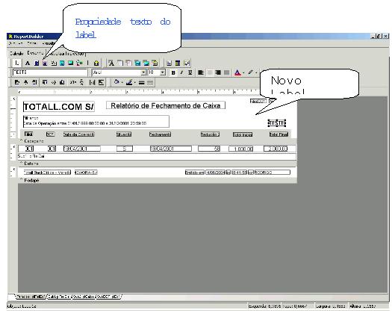Select the 'Fechamento' column header label
Image resolution: width=392 pixels, height=313 pixels.
click(x=160, y=134)
